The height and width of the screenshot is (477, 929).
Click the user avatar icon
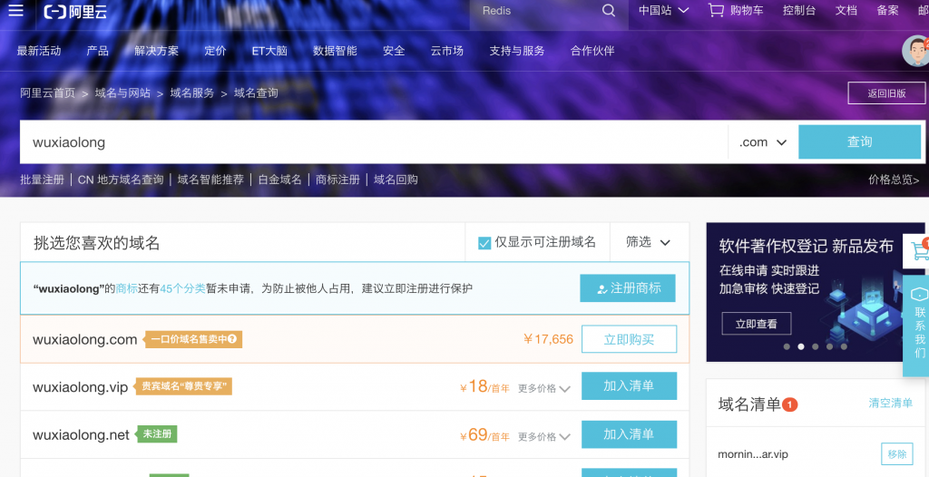coord(915,51)
